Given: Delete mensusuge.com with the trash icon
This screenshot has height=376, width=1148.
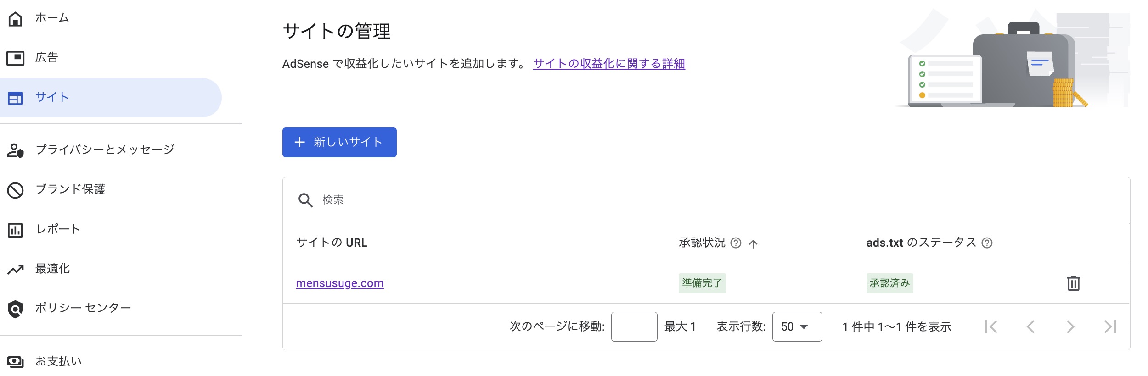Looking at the screenshot, I should (x=1074, y=283).
